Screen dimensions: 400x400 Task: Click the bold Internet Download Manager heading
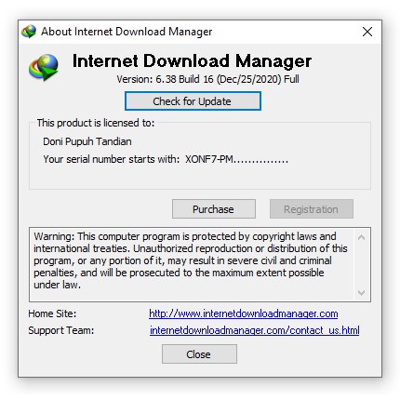(x=192, y=60)
